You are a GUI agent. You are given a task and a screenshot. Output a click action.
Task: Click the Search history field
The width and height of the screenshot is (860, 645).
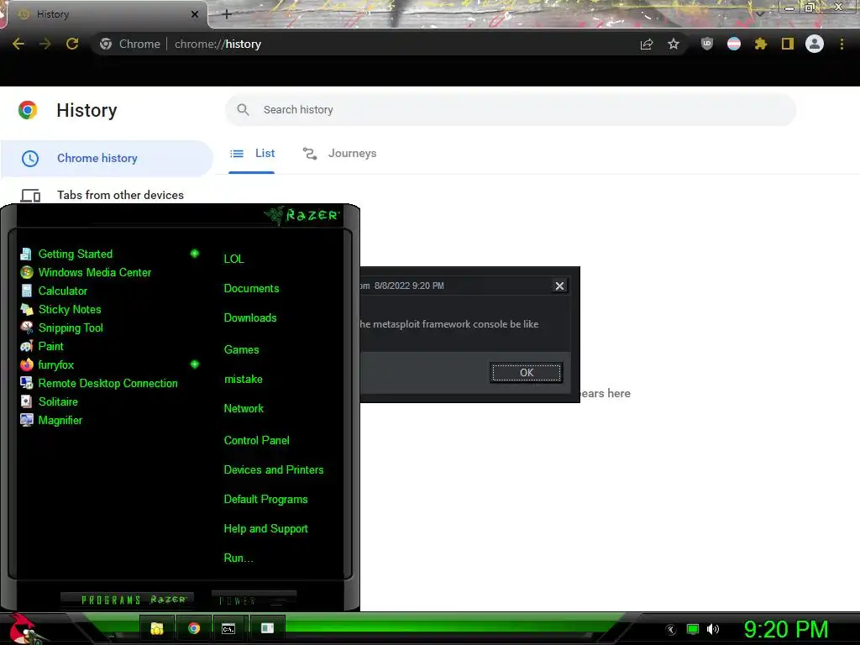coord(510,110)
